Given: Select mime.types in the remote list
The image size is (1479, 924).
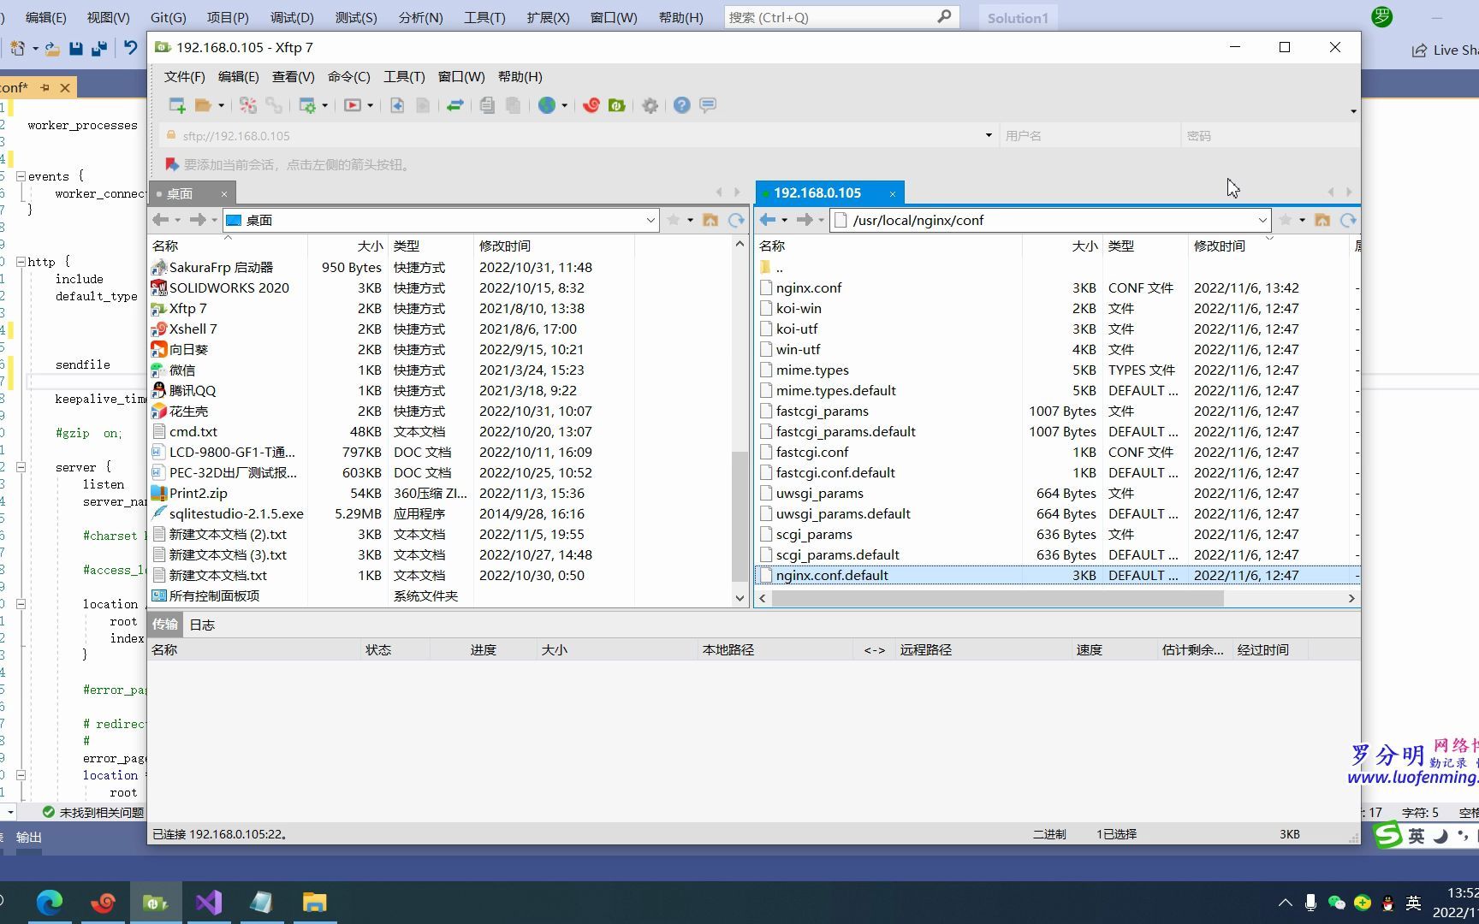Looking at the screenshot, I should point(812,370).
